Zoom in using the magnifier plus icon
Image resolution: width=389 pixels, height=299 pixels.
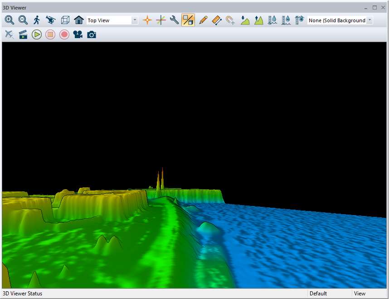point(10,20)
